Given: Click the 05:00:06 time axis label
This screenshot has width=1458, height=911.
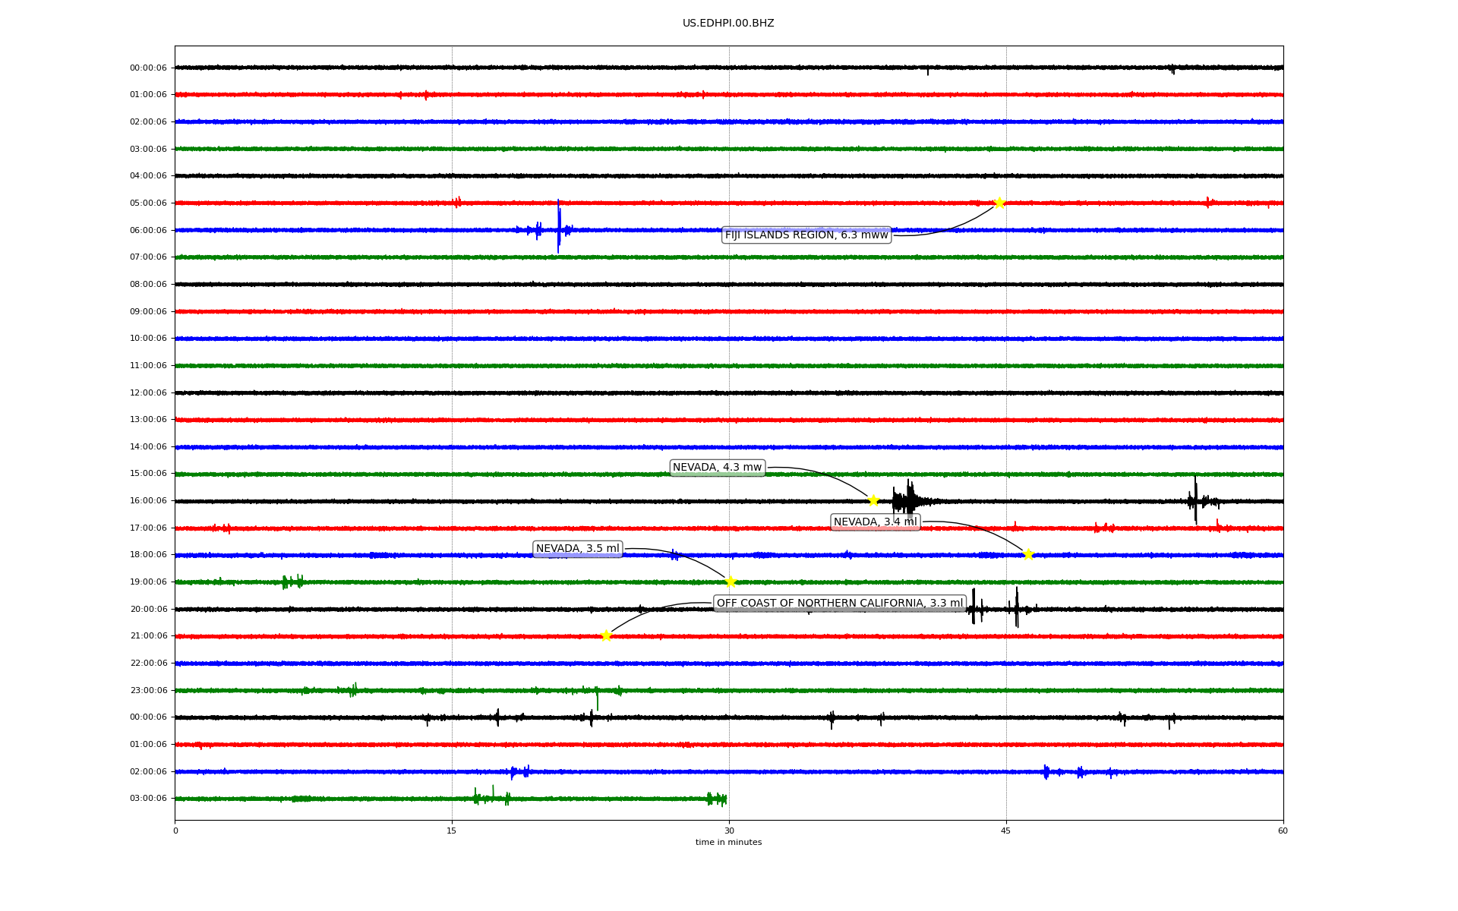Looking at the screenshot, I should (x=148, y=203).
